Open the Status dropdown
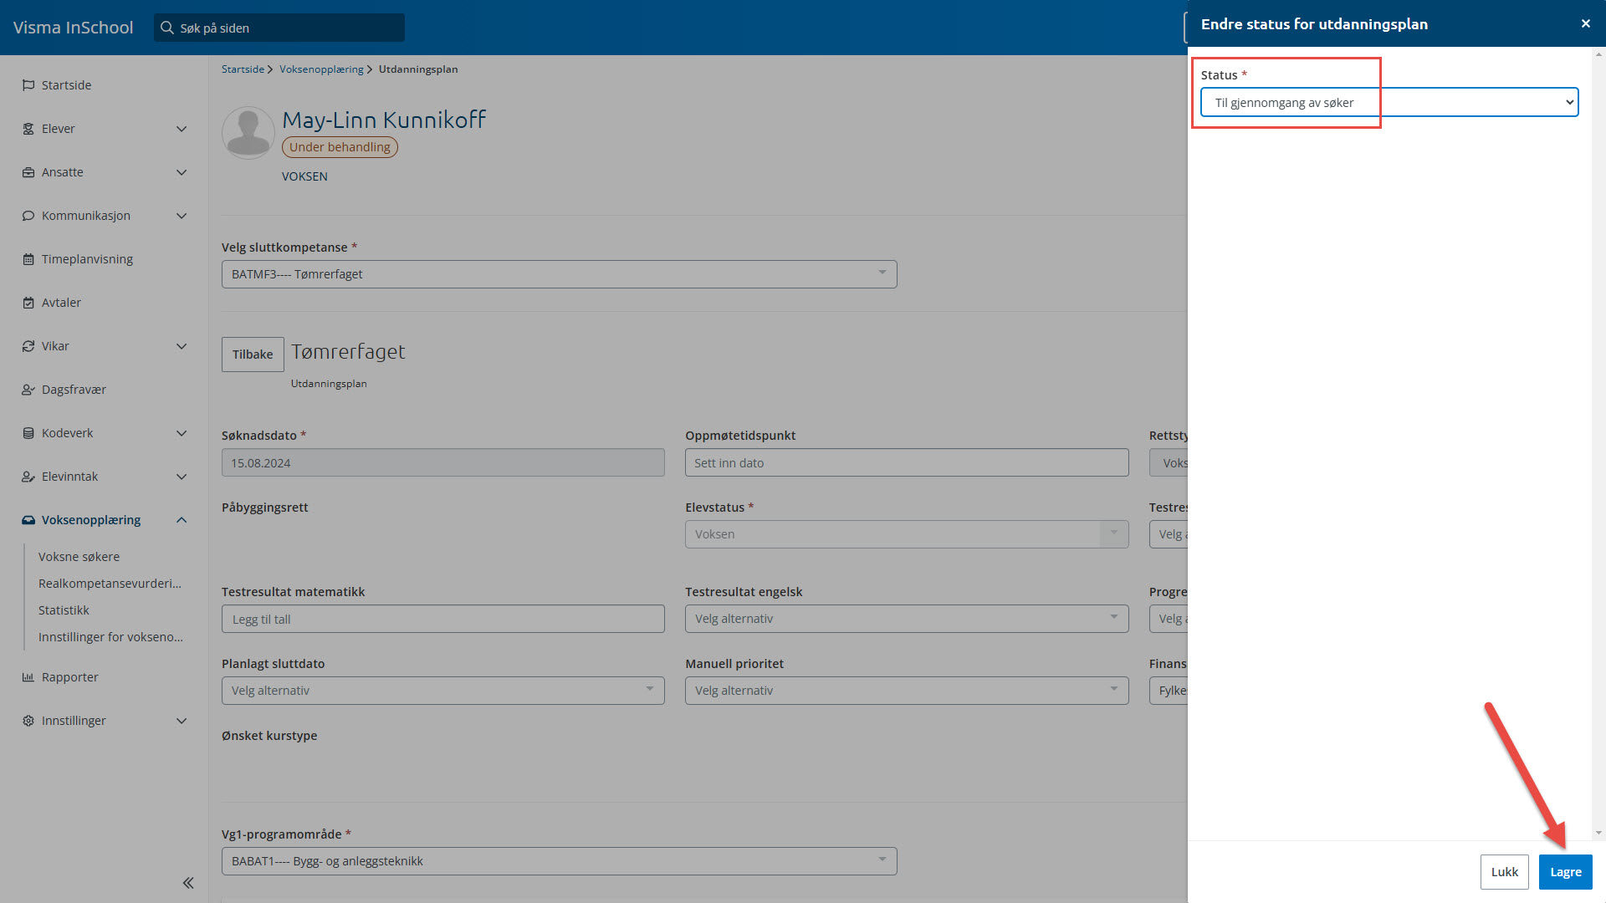 click(1389, 103)
